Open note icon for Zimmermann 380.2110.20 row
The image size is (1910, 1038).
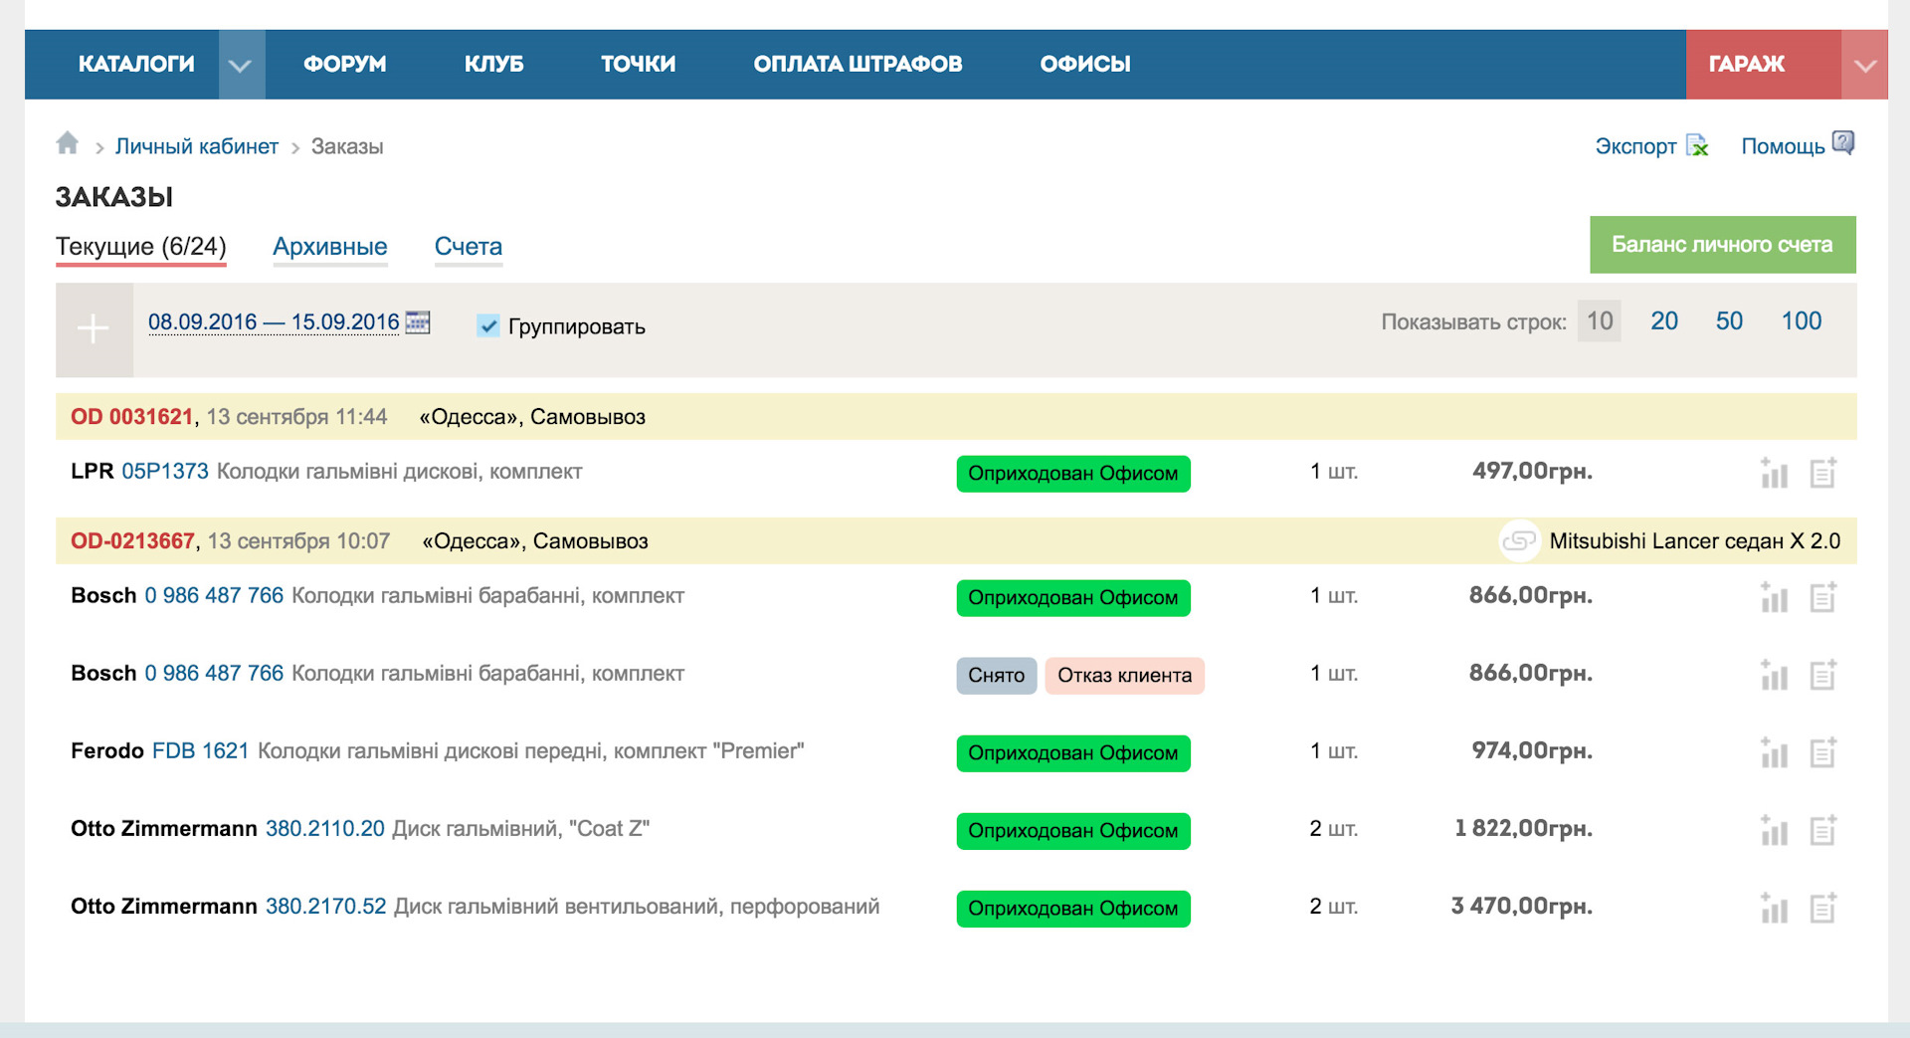1822,830
